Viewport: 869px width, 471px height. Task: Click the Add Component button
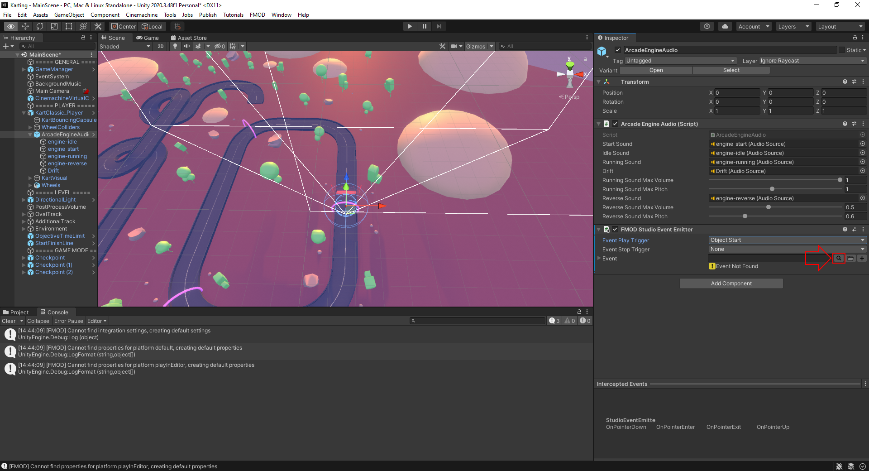tap(731, 284)
